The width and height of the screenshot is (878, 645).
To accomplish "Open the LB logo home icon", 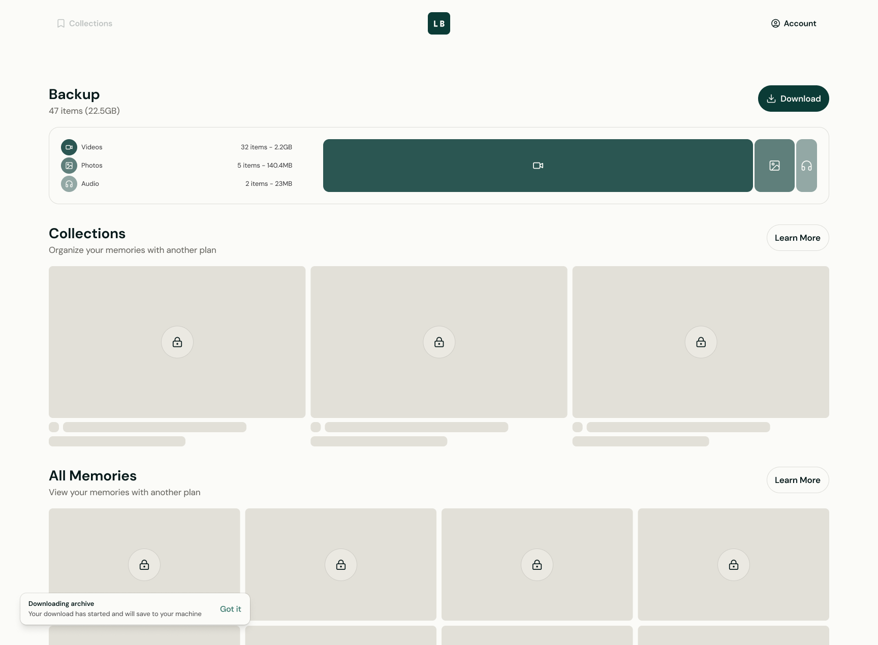I will pos(439,23).
